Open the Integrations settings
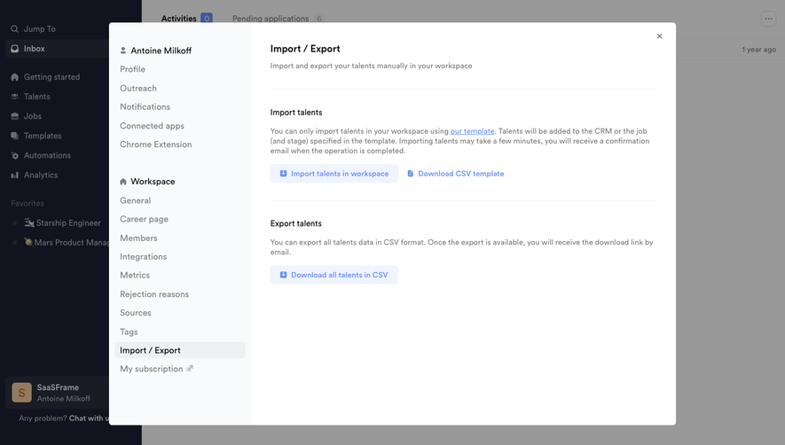The width and height of the screenshot is (785, 445). [143, 256]
